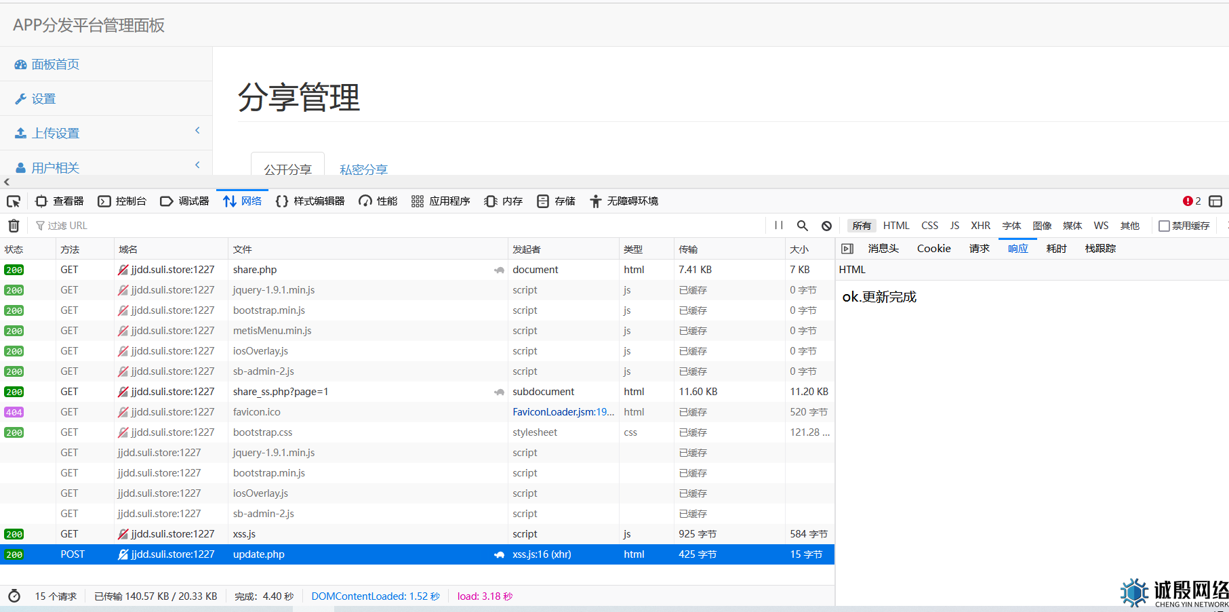Viewport: 1229px width, 612px height.
Task: Click the insecure lock icon on update.php row
Action: pyautogui.click(x=123, y=554)
